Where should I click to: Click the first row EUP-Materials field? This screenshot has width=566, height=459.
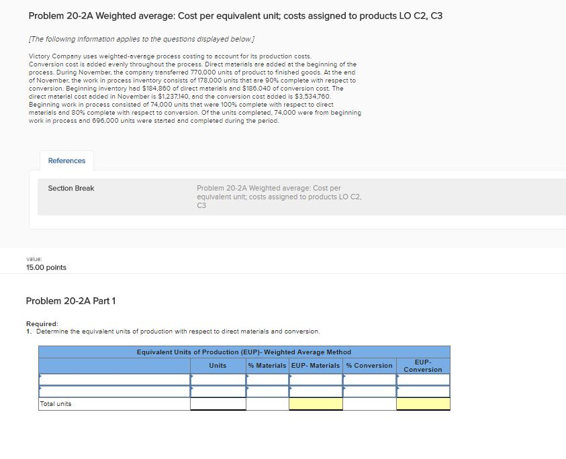(x=316, y=378)
